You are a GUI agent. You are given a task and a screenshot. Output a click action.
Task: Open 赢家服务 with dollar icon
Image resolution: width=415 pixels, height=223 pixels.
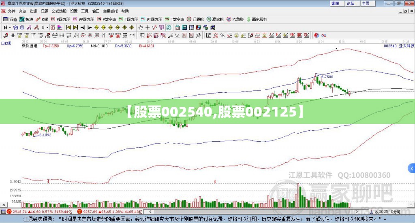(257, 19)
